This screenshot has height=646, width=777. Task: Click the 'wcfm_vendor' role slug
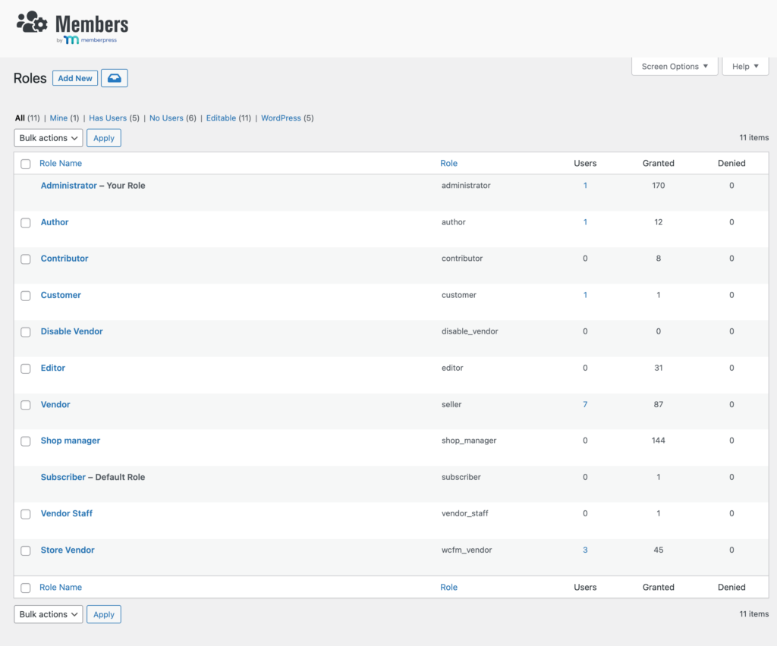(x=467, y=550)
